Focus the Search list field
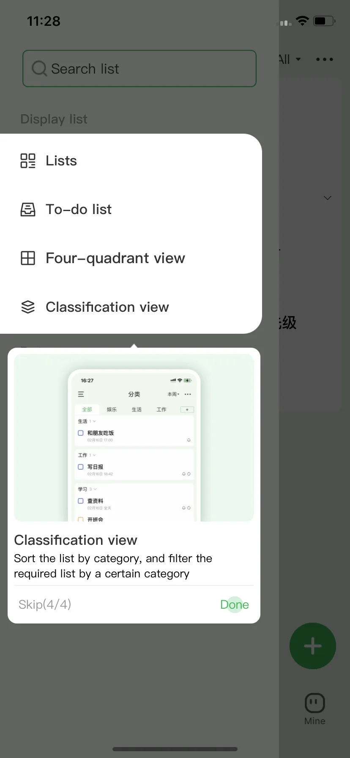350x758 pixels. (x=139, y=69)
